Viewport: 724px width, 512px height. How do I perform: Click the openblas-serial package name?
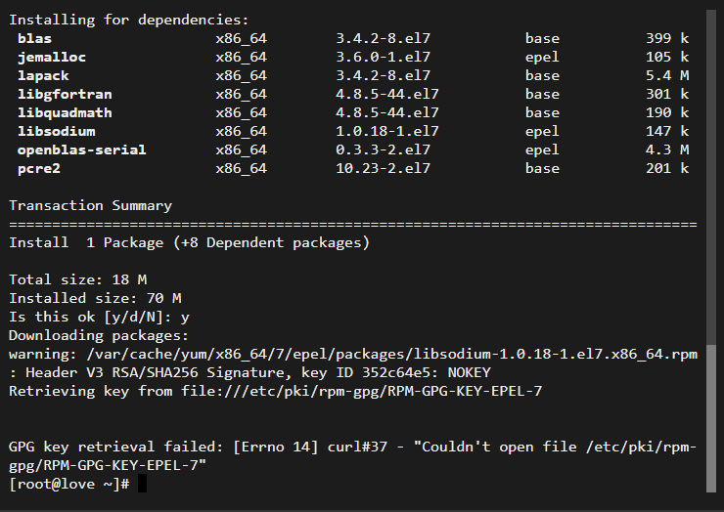coord(82,149)
